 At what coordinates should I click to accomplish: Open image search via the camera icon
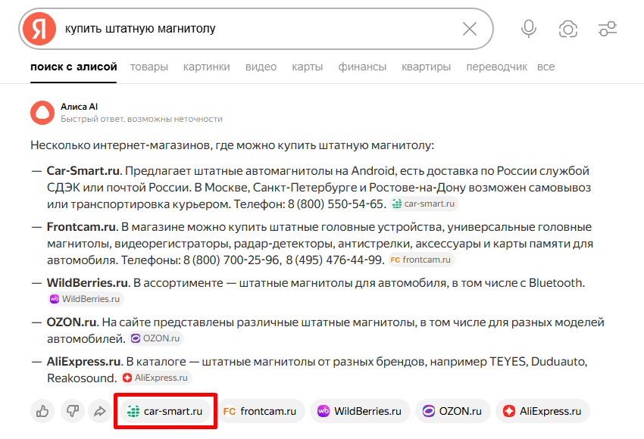567,29
